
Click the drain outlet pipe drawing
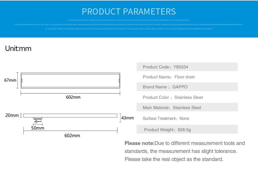[x=38, y=120]
